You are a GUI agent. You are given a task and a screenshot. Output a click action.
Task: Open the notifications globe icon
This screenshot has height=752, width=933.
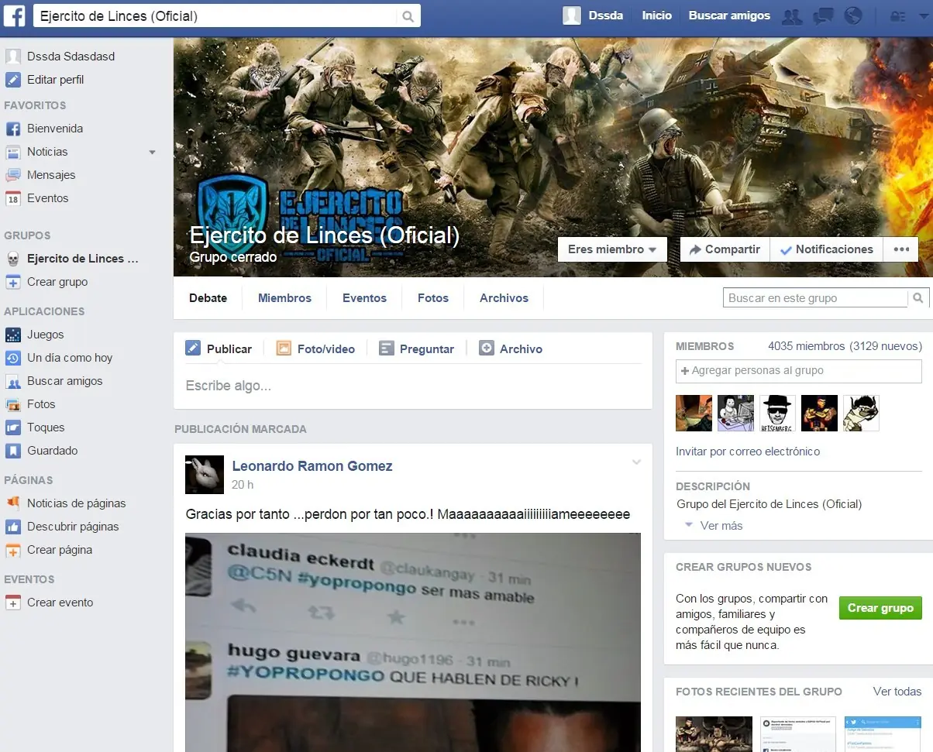click(x=853, y=15)
